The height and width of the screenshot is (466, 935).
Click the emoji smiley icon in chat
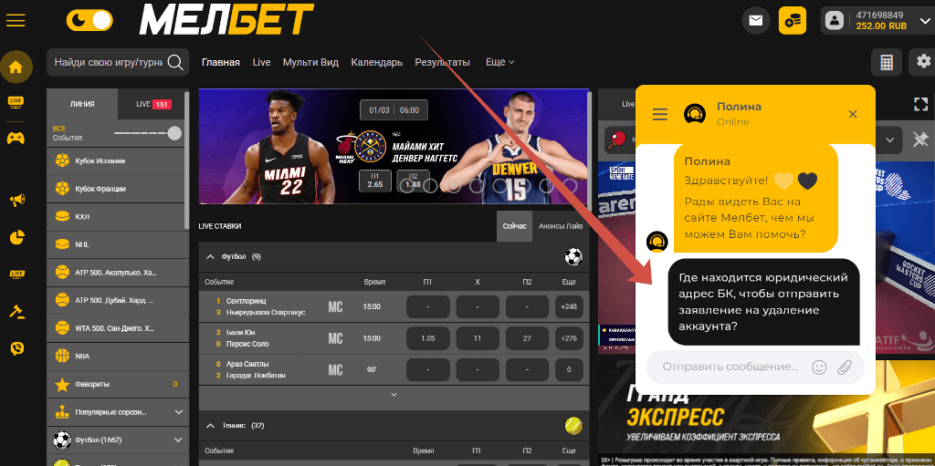coord(819,367)
